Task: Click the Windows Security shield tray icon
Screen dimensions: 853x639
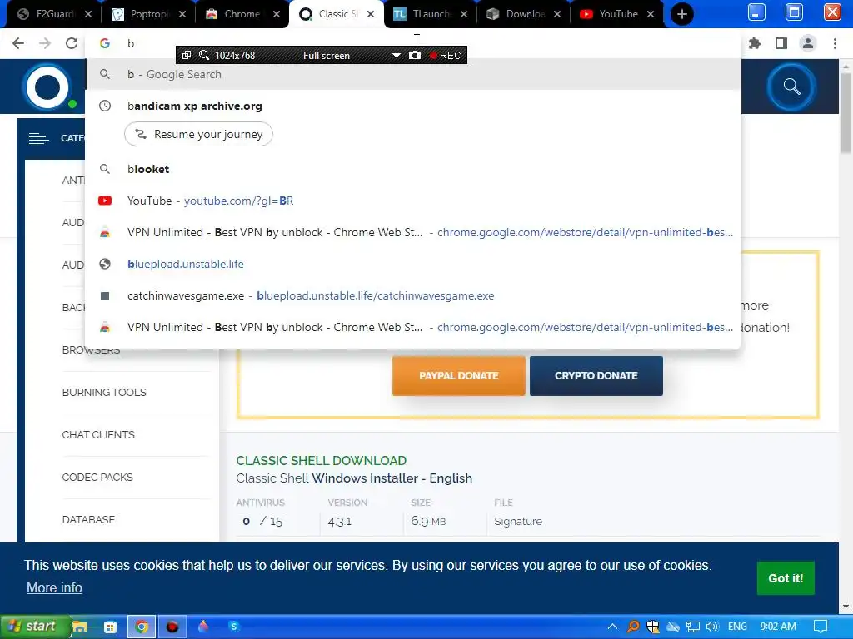Action: pyautogui.click(x=653, y=627)
